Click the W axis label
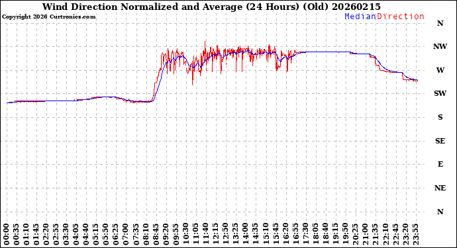 pos(440,70)
